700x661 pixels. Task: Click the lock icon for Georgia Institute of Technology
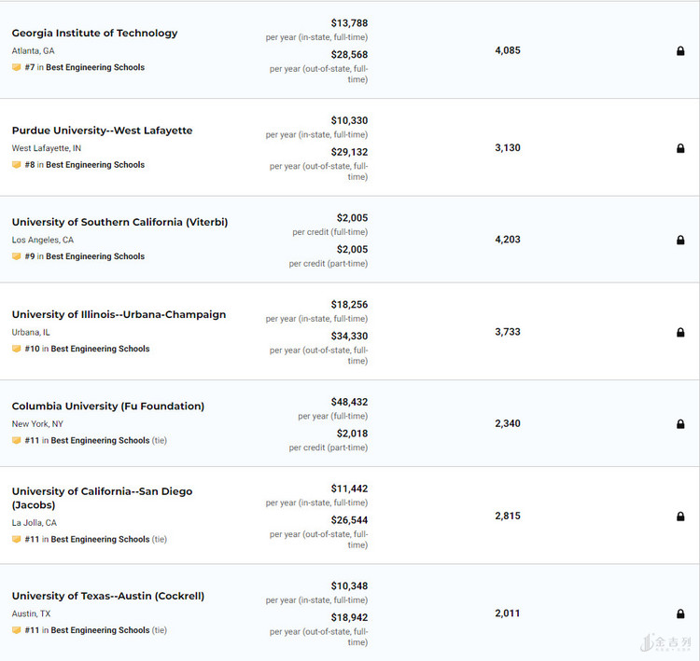(680, 50)
